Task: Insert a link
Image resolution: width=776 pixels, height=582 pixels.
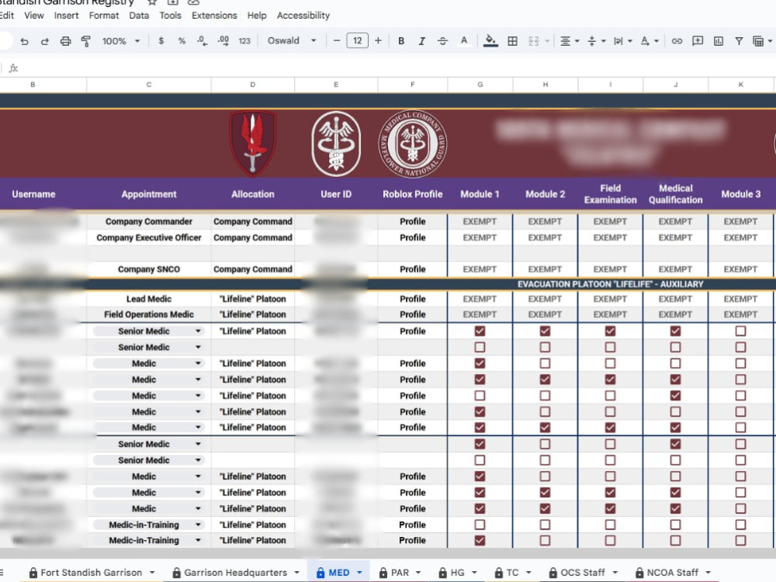Action: [677, 41]
